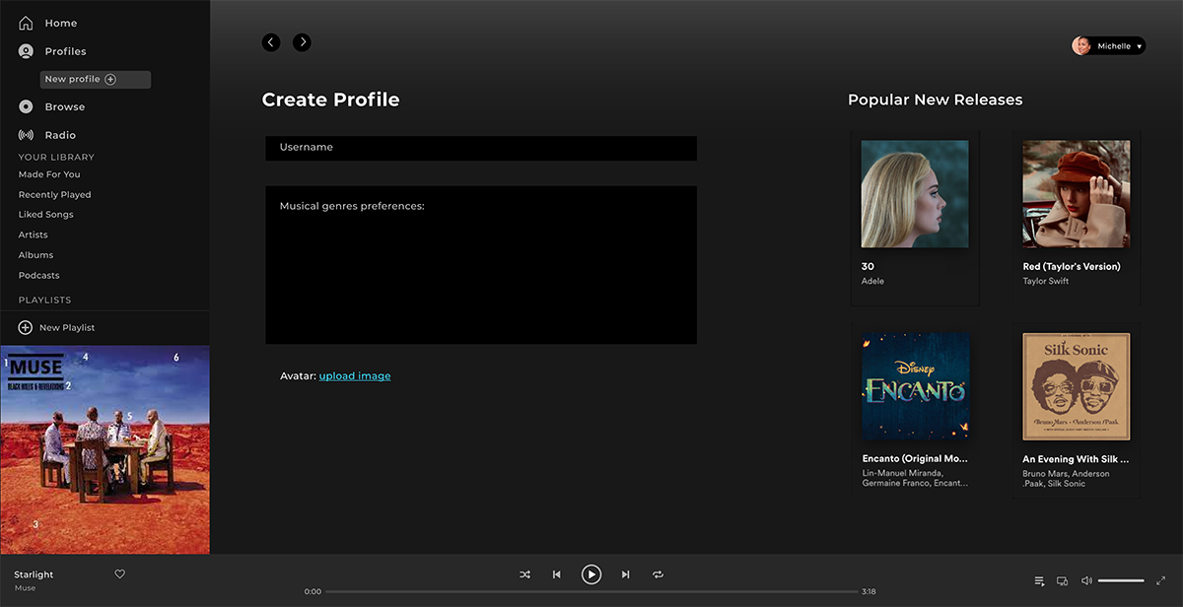Screen dimensions: 1183x607
Task: Click the Adele artist name
Action: [x=872, y=281]
